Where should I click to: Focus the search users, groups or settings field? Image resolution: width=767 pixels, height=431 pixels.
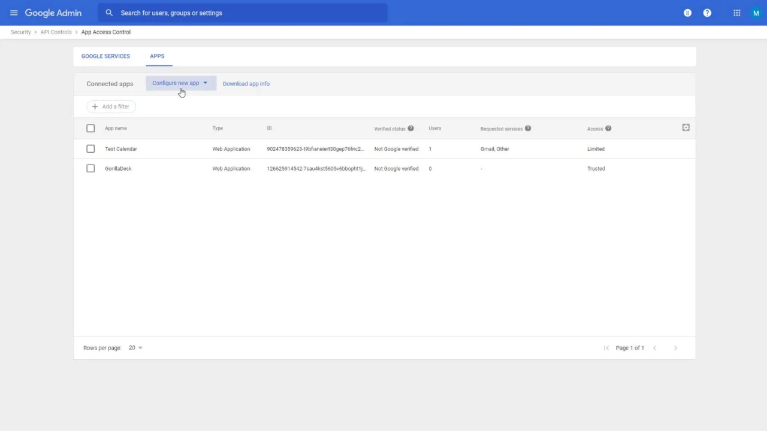tap(243, 13)
